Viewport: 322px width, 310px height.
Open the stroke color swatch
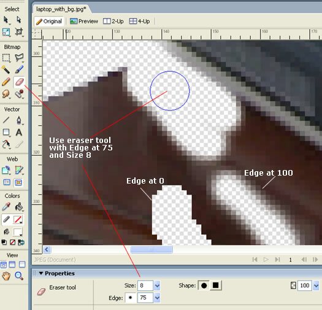18,220
